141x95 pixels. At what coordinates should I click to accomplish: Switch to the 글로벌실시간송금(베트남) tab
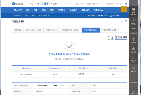[71, 30]
